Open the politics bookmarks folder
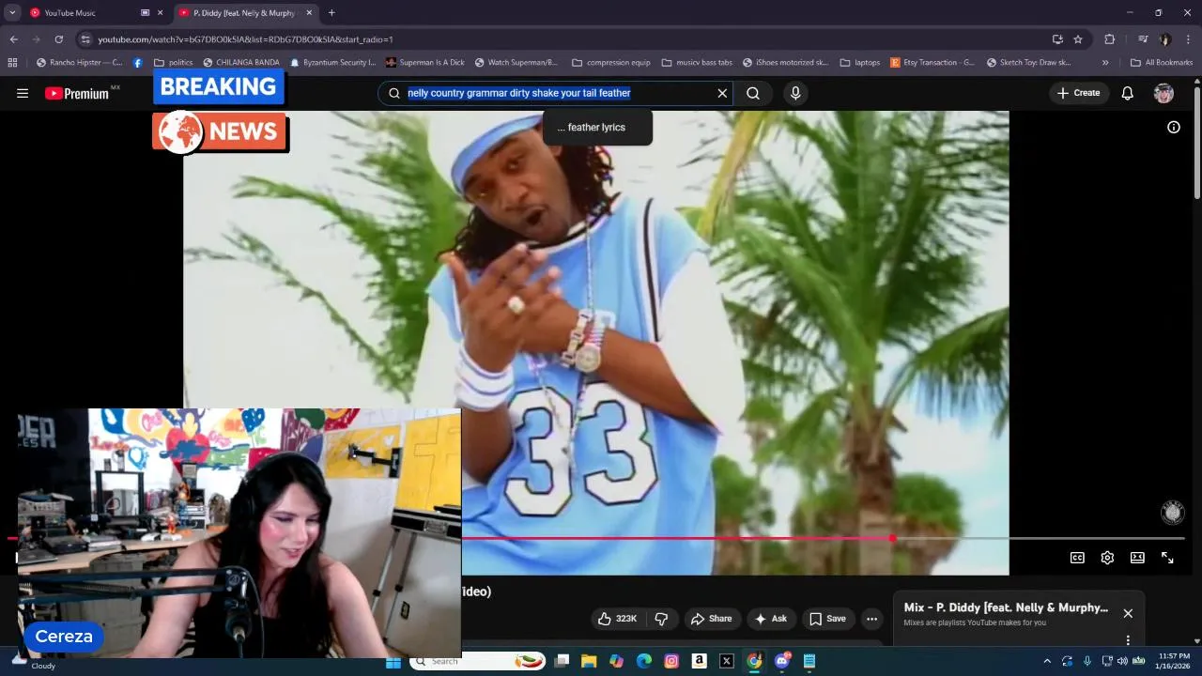The image size is (1202, 676). pyautogui.click(x=174, y=63)
